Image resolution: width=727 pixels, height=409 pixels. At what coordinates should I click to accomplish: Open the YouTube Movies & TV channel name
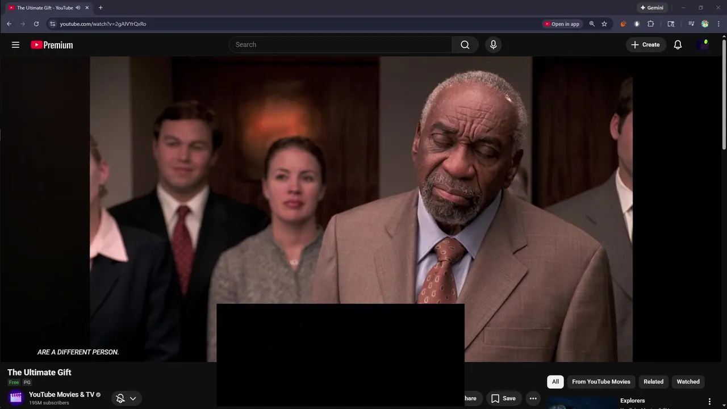[x=61, y=394]
